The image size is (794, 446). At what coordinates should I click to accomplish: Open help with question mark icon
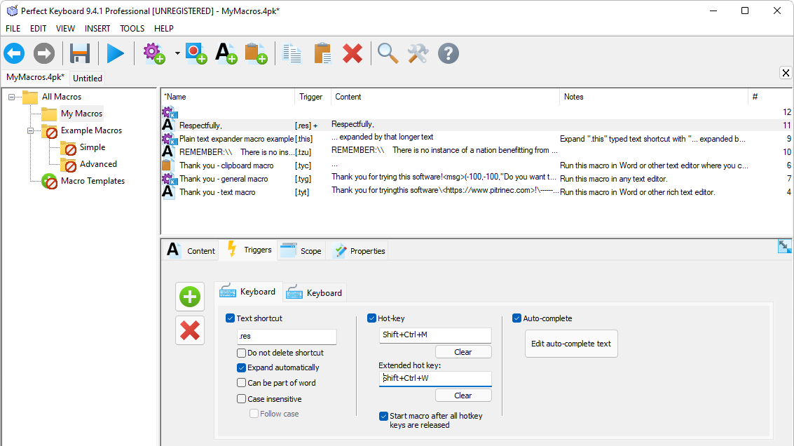tap(448, 53)
